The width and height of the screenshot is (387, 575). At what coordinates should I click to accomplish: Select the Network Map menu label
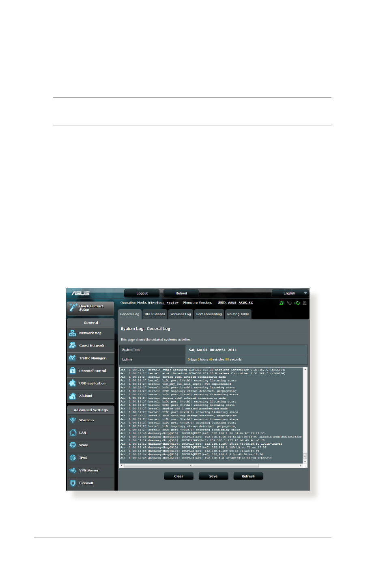(90, 333)
